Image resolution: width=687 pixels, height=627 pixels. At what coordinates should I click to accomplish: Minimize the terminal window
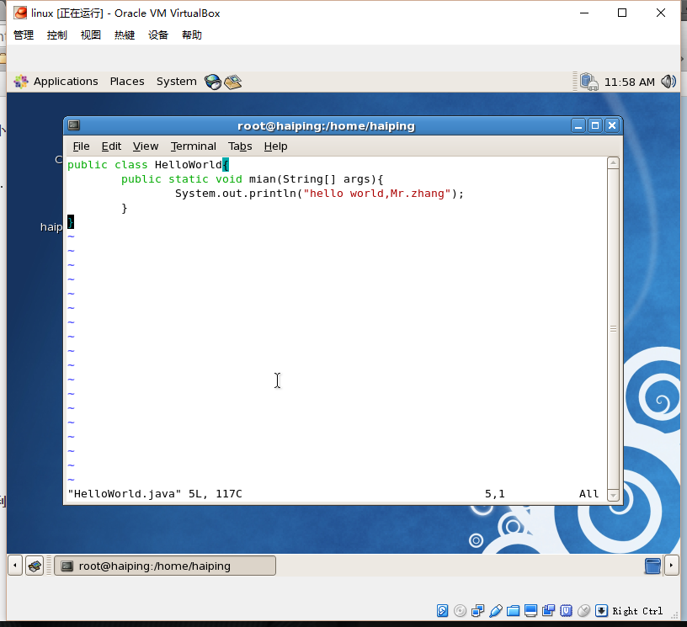pyautogui.click(x=578, y=126)
